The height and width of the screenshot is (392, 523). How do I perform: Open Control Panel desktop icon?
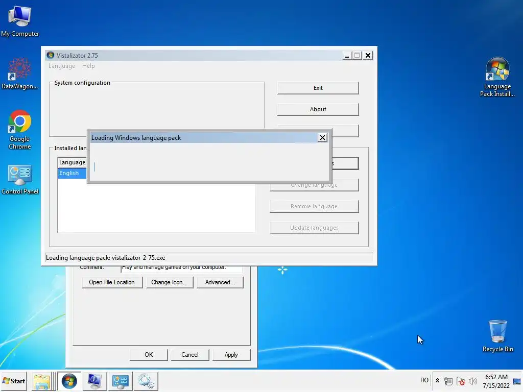pos(20,180)
